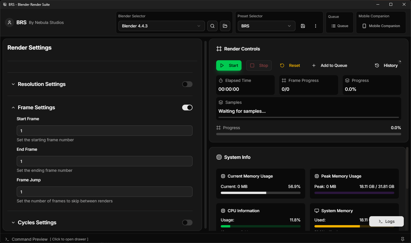Click the BRS app logo in title bar
Screen dimensions: 411x243
point(5,4)
